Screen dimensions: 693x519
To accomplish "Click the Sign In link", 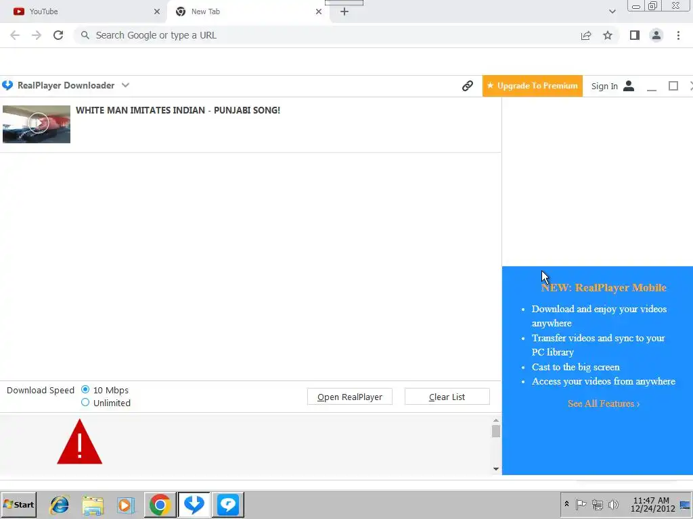I will click(604, 86).
